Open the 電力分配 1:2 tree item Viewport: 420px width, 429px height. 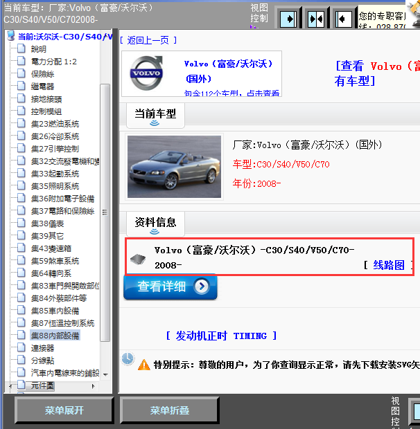pos(53,62)
